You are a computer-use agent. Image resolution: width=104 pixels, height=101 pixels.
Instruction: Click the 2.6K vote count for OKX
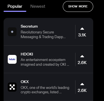pos(82,91)
